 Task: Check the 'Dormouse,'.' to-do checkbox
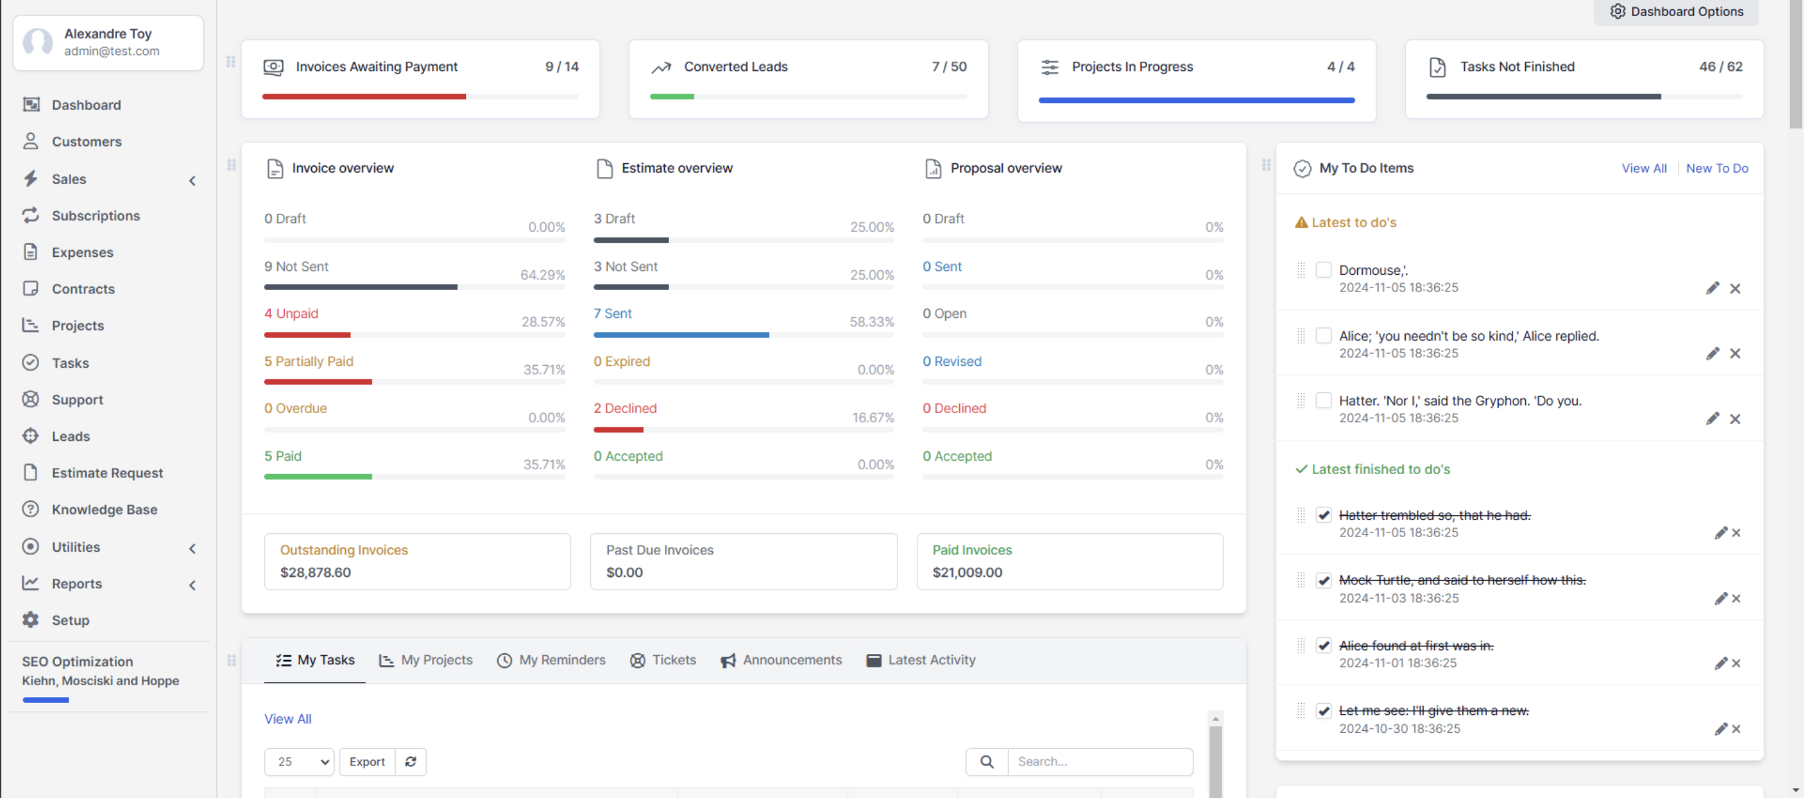[1323, 270]
